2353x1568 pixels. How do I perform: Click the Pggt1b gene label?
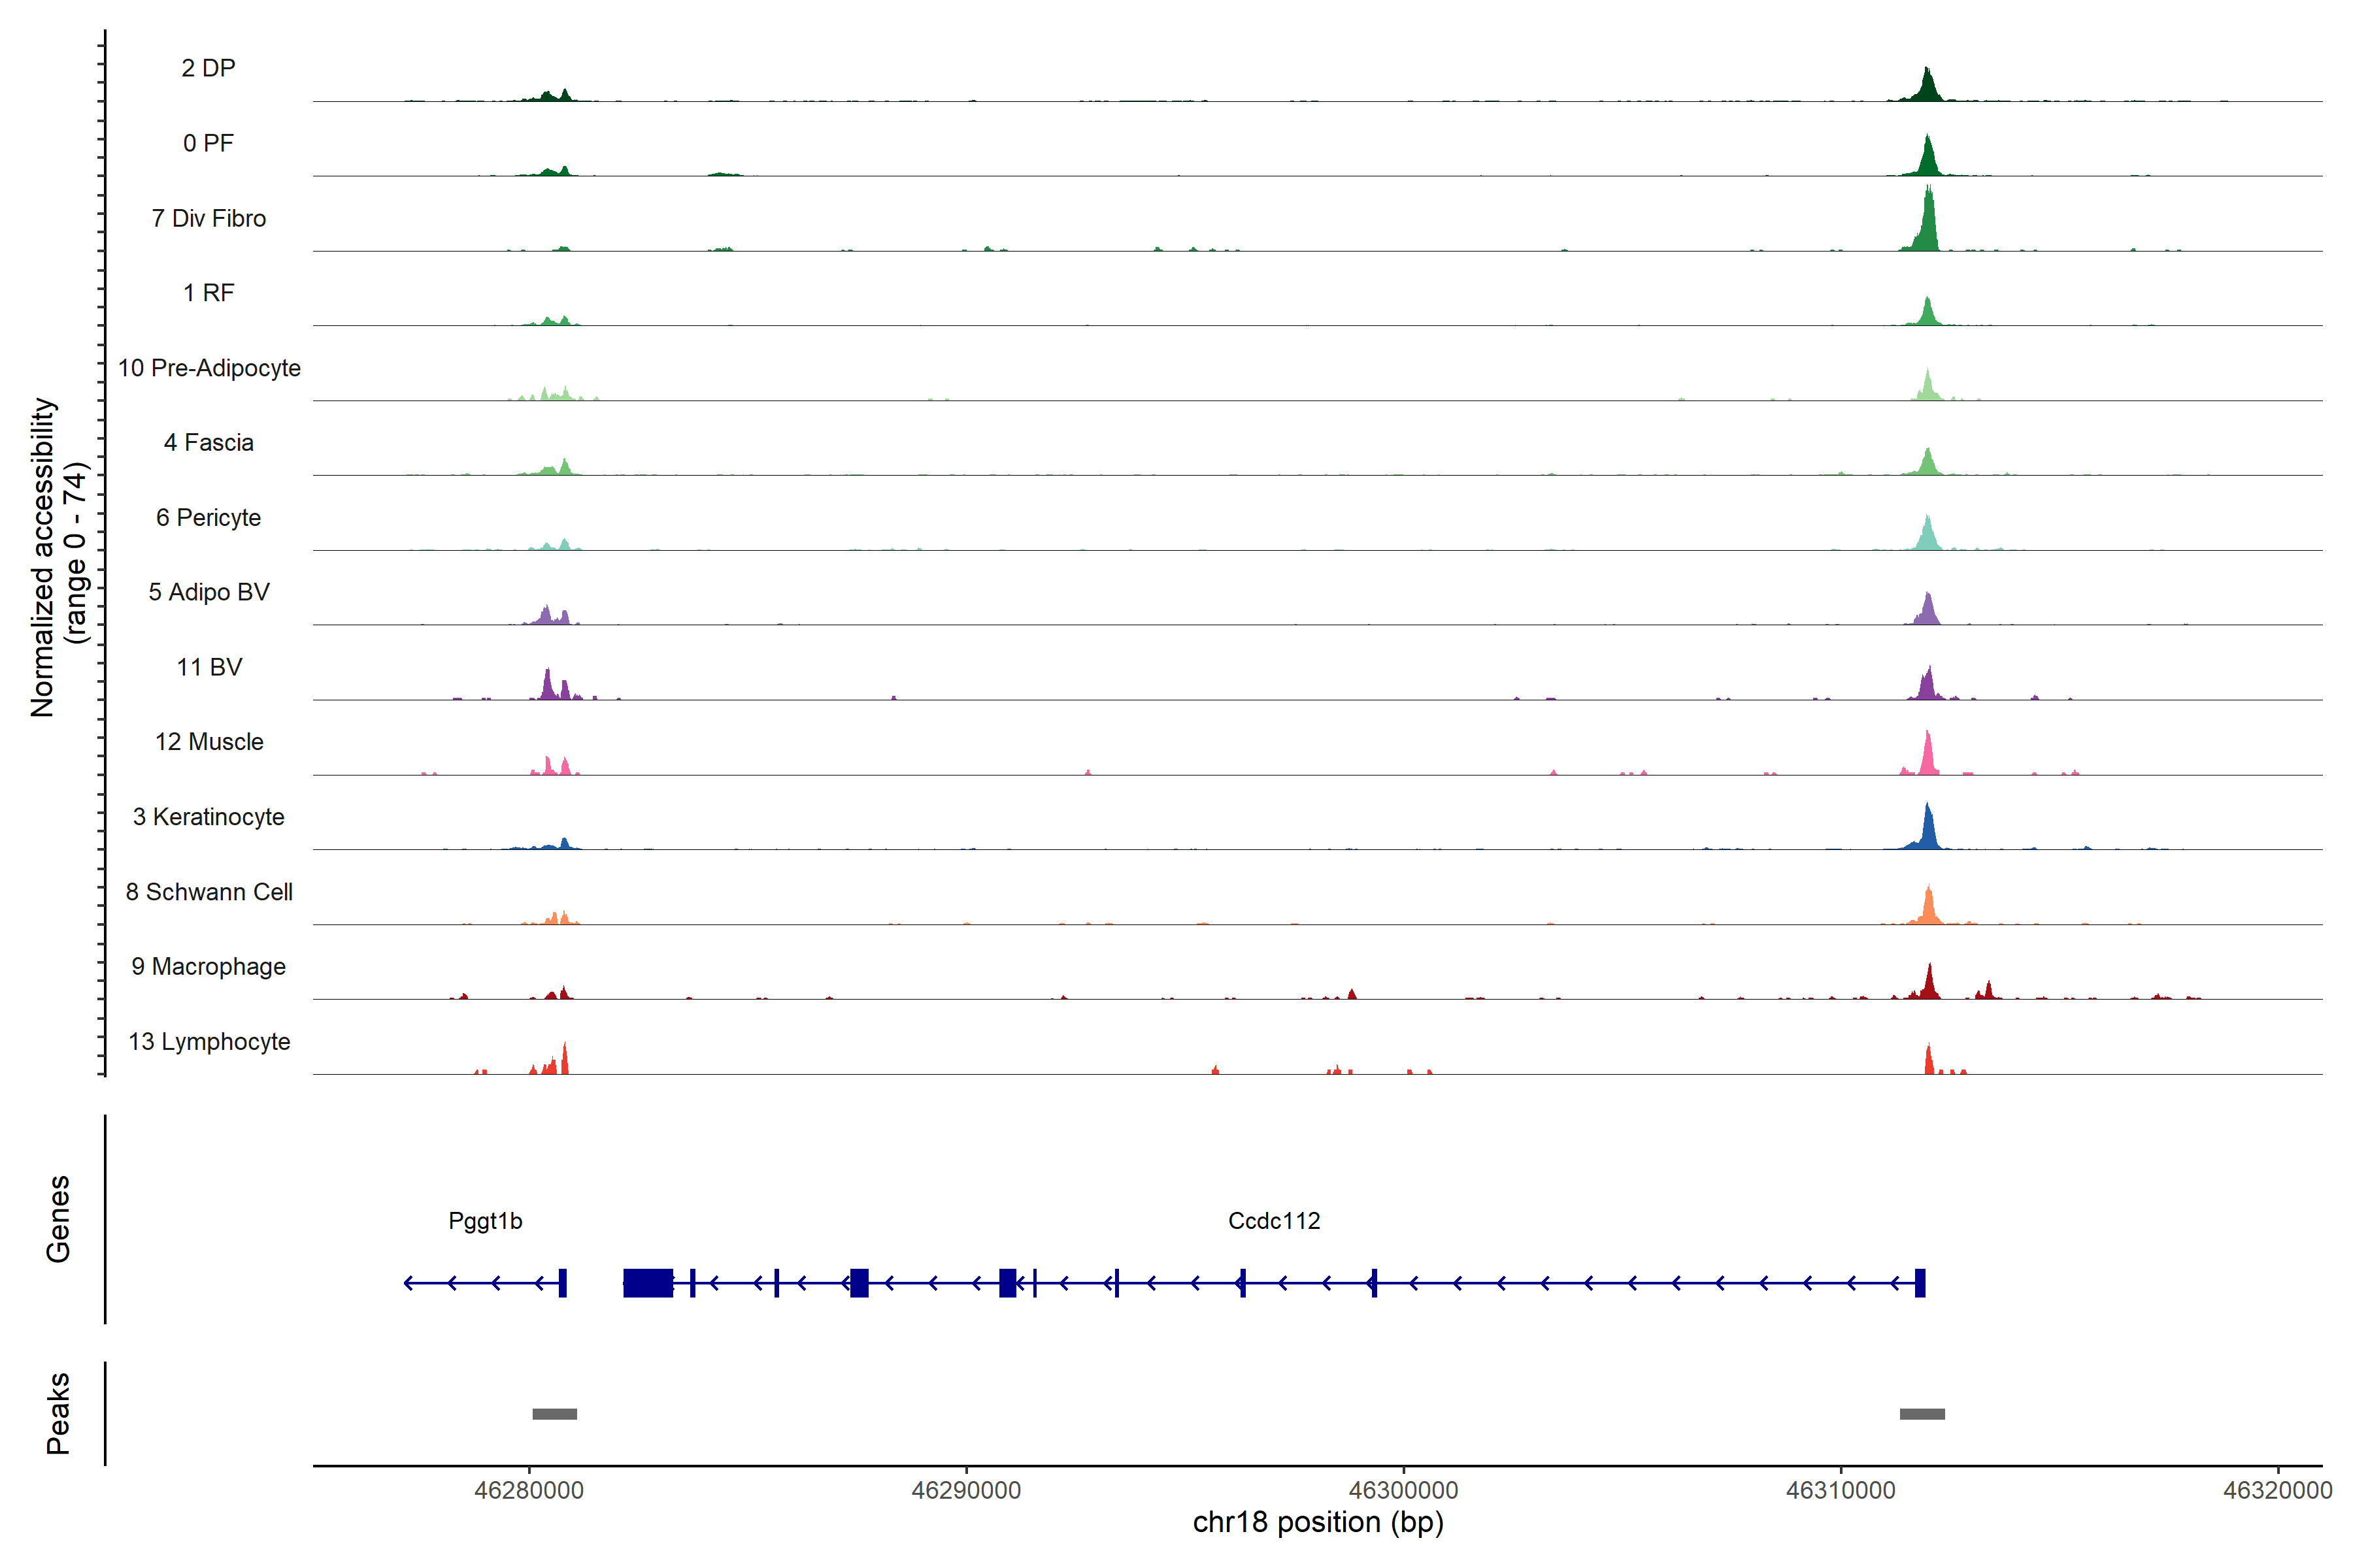pyautogui.click(x=485, y=1220)
